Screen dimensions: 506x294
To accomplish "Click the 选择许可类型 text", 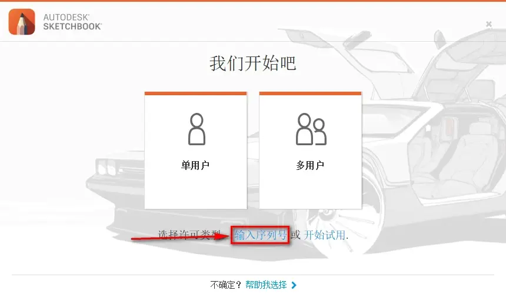I will (189, 235).
